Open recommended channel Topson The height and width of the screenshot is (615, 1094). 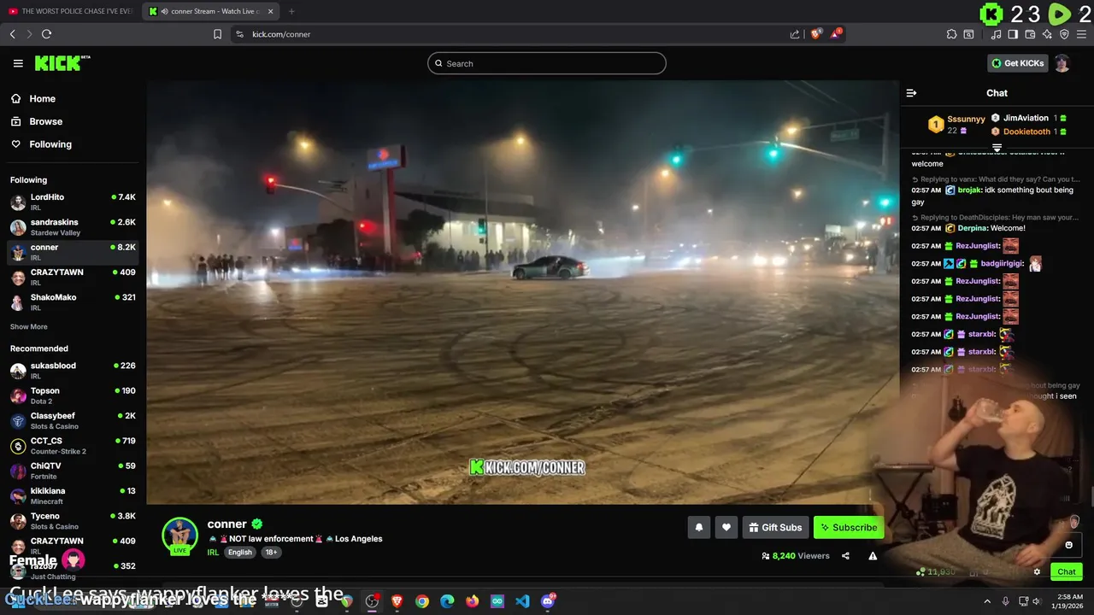point(73,395)
